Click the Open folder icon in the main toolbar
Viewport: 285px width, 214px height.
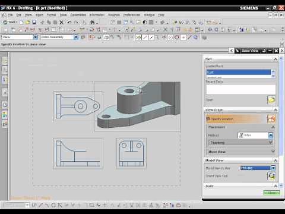(28, 22)
